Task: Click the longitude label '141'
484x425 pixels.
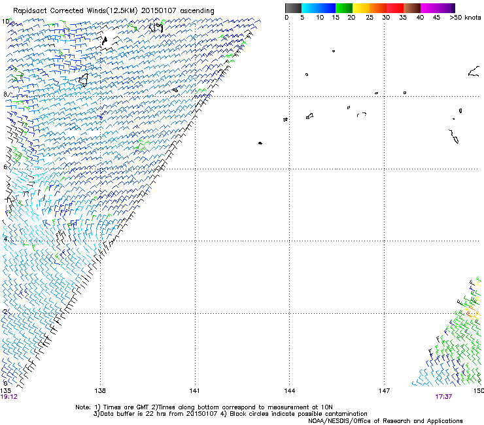Action: click(x=194, y=391)
